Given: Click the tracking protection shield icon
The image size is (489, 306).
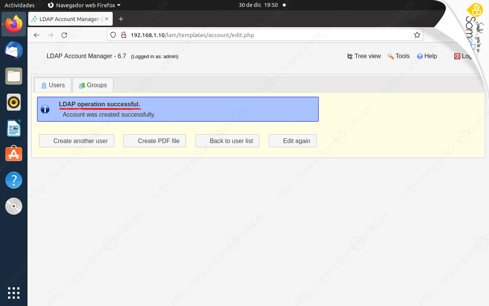Looking at the screenshot, I should pos(113,35).
